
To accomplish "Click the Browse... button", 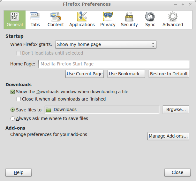I will pyautogui.click(x=176, y=109).
